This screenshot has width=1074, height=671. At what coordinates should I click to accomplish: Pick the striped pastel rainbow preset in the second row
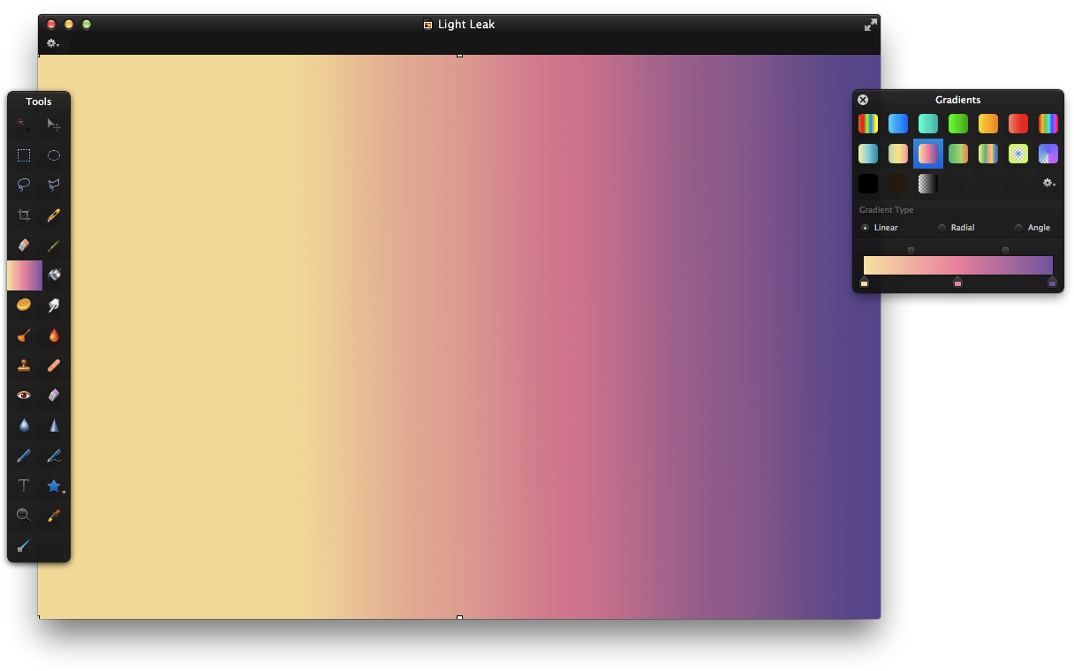click(x=988, y=154)
